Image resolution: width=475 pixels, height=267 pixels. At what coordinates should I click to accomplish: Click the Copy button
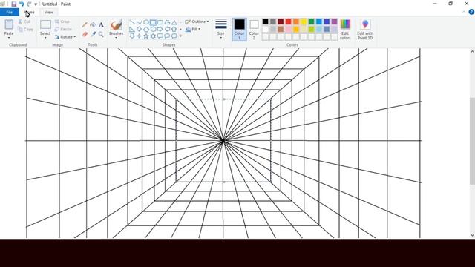[25, 30]
